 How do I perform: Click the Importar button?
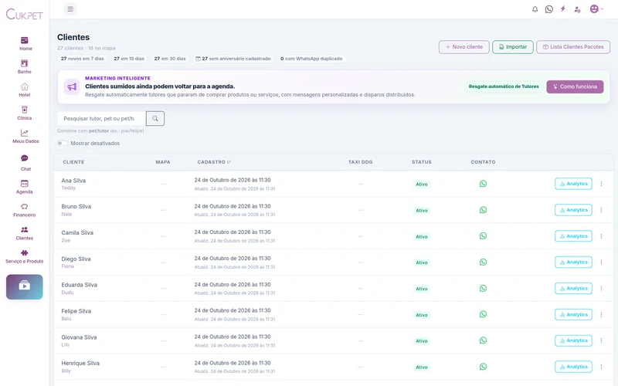pos(513,47)
